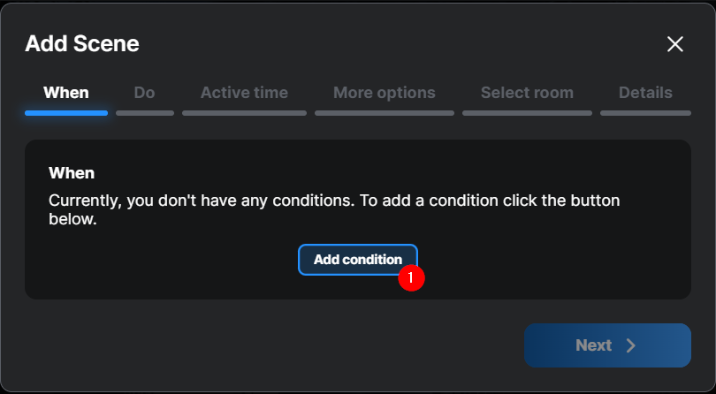The image size is (716, 394).
Task: Select the More options tab
Action: 385,93
